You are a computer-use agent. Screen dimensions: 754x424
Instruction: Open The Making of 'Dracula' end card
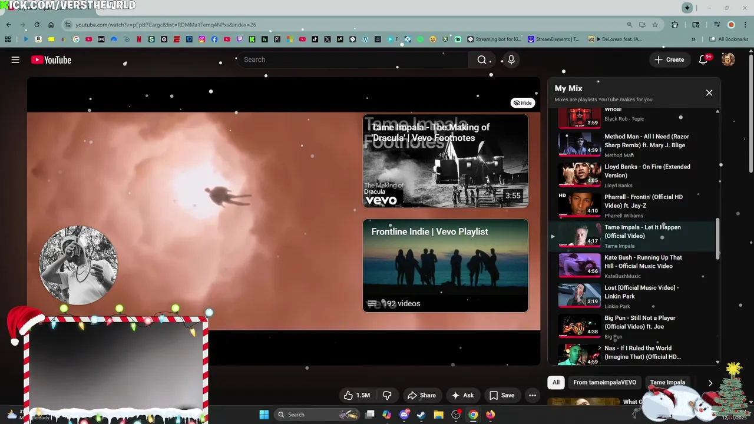pyautogui.click(x=445, y=161)
